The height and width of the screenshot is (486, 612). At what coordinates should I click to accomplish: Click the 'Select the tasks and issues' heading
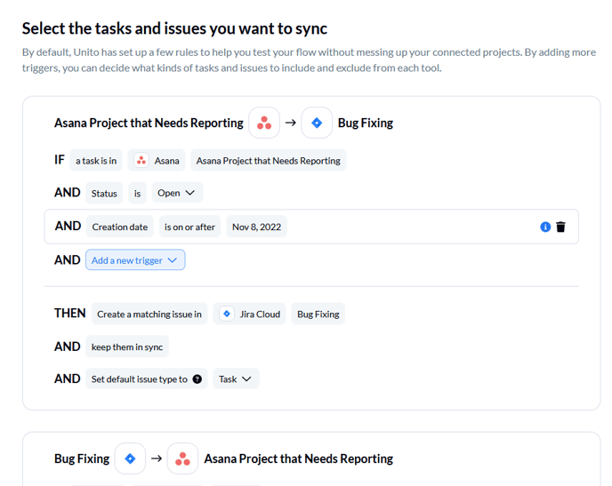tap(174, 28)
